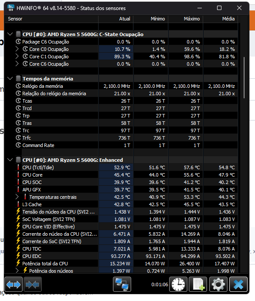This screenshot has width=255, height=301.
Task: Expand the Temperaturas centrais row
Action: coord(17,197)
